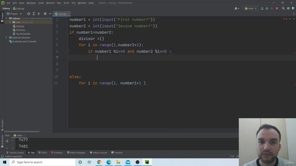Open Project panel gear options

click(x=45, y=14)
